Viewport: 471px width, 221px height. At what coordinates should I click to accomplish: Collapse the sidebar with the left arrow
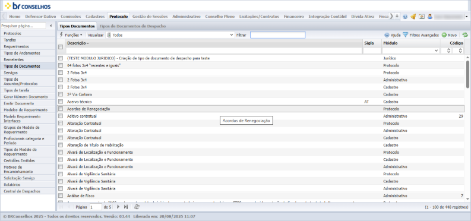50,26
